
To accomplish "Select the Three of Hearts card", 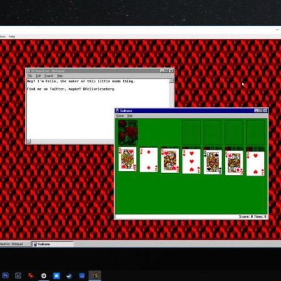I will (x=191, y=161).
